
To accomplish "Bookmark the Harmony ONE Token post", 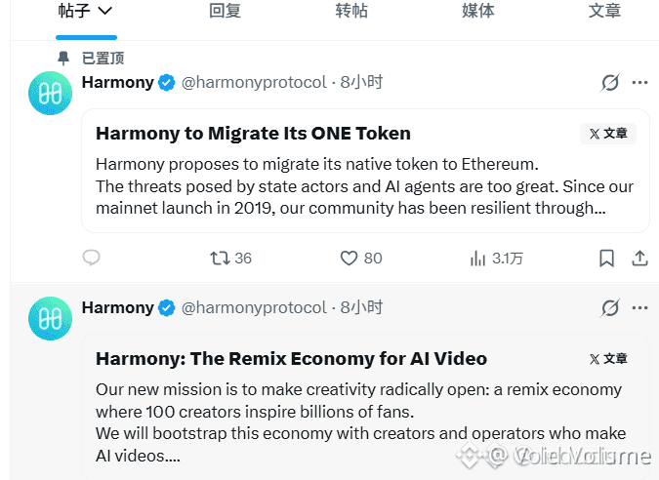I will tap(606, 258).
